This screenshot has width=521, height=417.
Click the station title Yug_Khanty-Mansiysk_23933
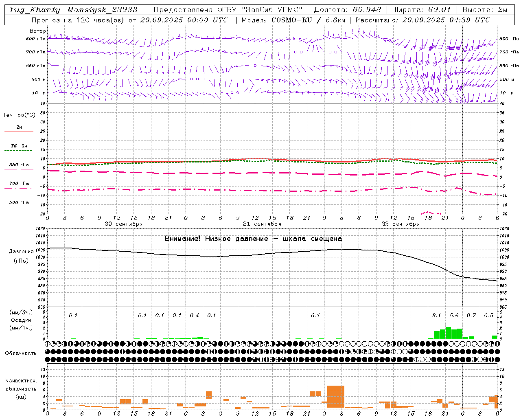coord(73,10)
